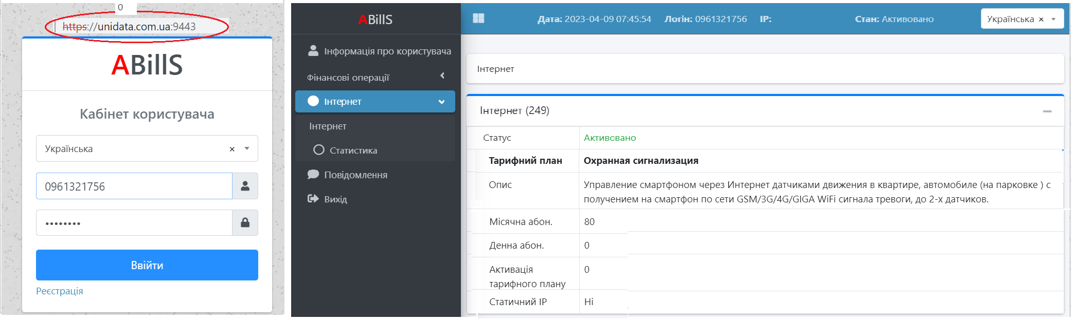Click Охранная сигнализация tariff plan text
This screenshot has width=1073, height=320.
[641, 160]
